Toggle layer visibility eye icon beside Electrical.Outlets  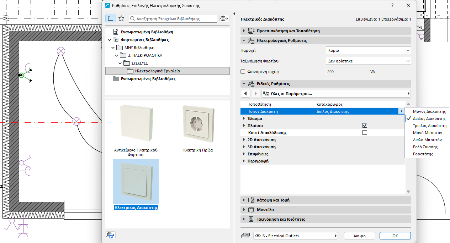click(x=258, y=236)
